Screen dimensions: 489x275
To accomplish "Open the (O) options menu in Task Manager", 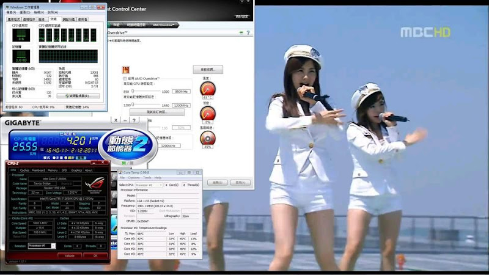I will tap(25, 12).
